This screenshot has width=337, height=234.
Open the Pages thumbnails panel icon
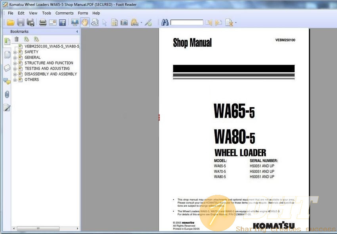7,55
